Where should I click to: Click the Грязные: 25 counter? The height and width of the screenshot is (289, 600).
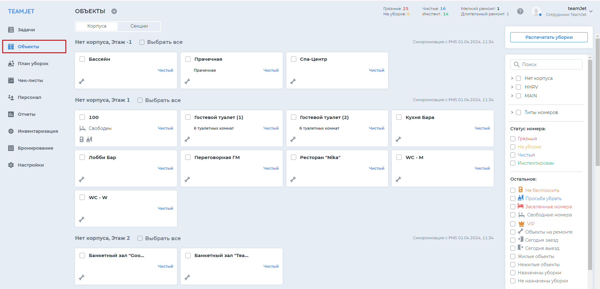pyautogui.click(x=396, y=9)
